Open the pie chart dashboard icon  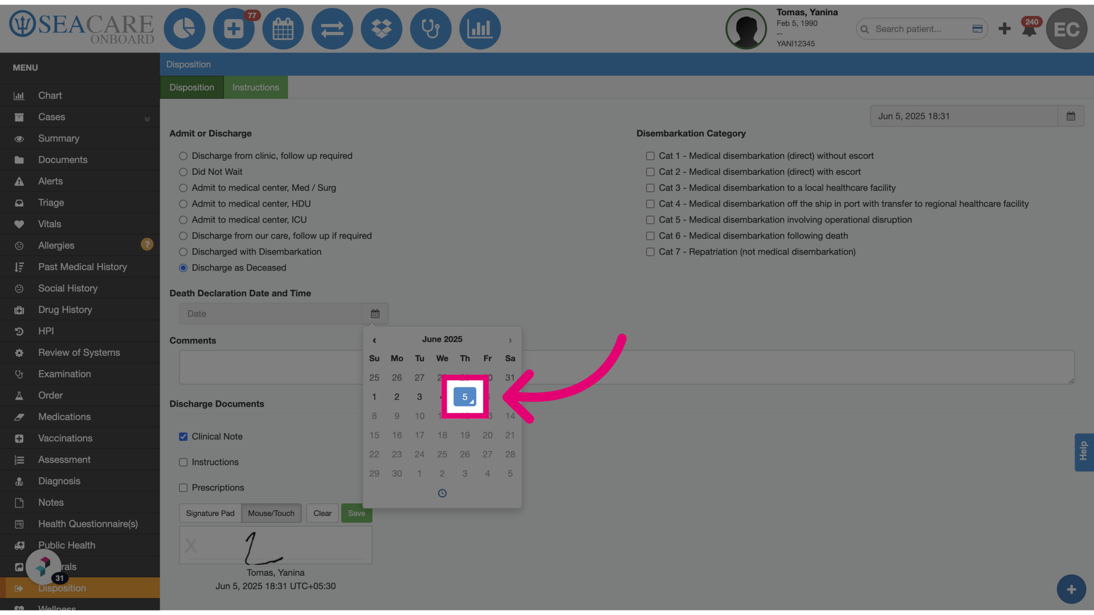(x=185, y=28)
